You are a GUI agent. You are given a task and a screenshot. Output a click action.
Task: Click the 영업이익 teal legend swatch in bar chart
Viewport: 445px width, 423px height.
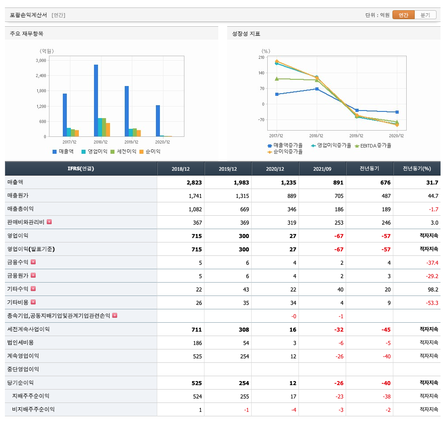click(x=83, y=152)
